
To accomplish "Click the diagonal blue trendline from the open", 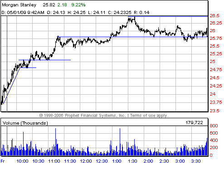I will [x=12, y=86].
